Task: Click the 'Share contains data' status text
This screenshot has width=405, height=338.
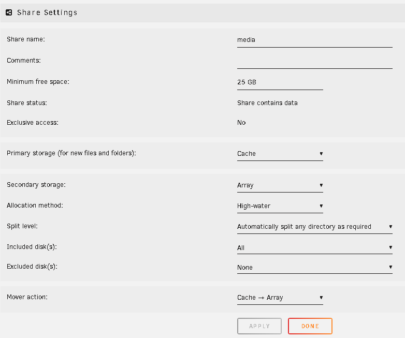Action: (x=267, y=103)
